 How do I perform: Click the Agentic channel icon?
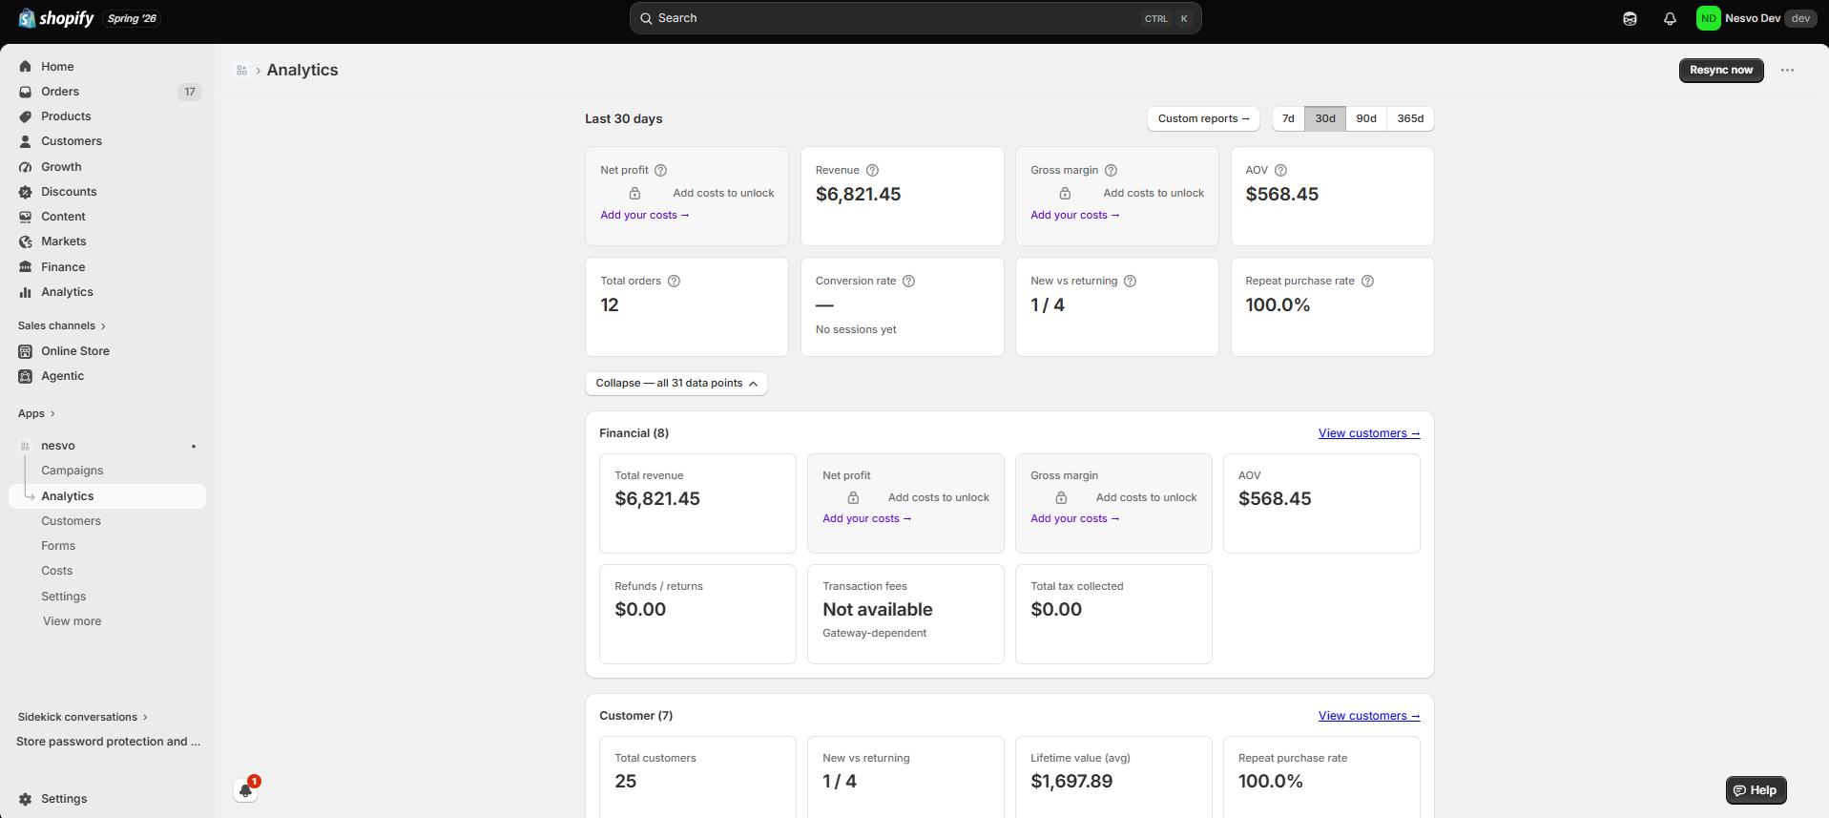pyautogui.click(x=26, y=376)
